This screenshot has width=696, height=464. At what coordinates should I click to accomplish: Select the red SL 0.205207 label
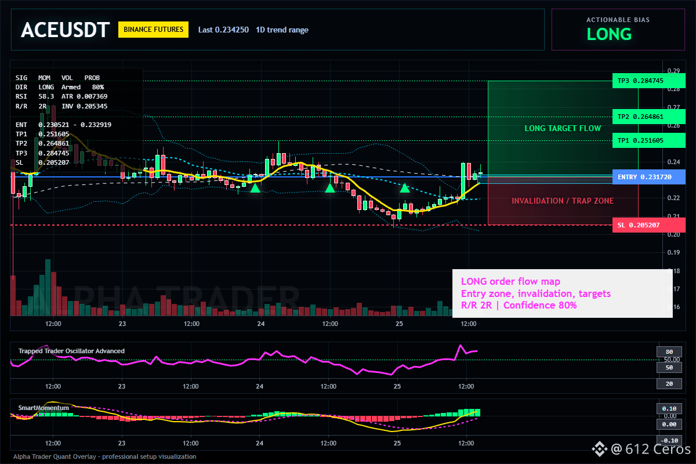(x=648, y=225)
